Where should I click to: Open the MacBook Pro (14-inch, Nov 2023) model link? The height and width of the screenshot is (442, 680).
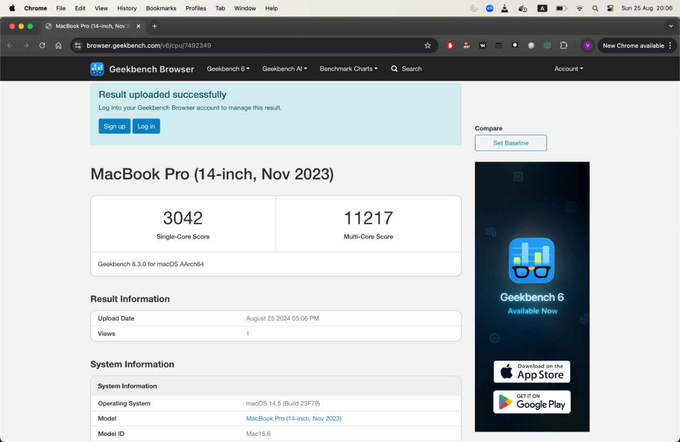(293, 419)
